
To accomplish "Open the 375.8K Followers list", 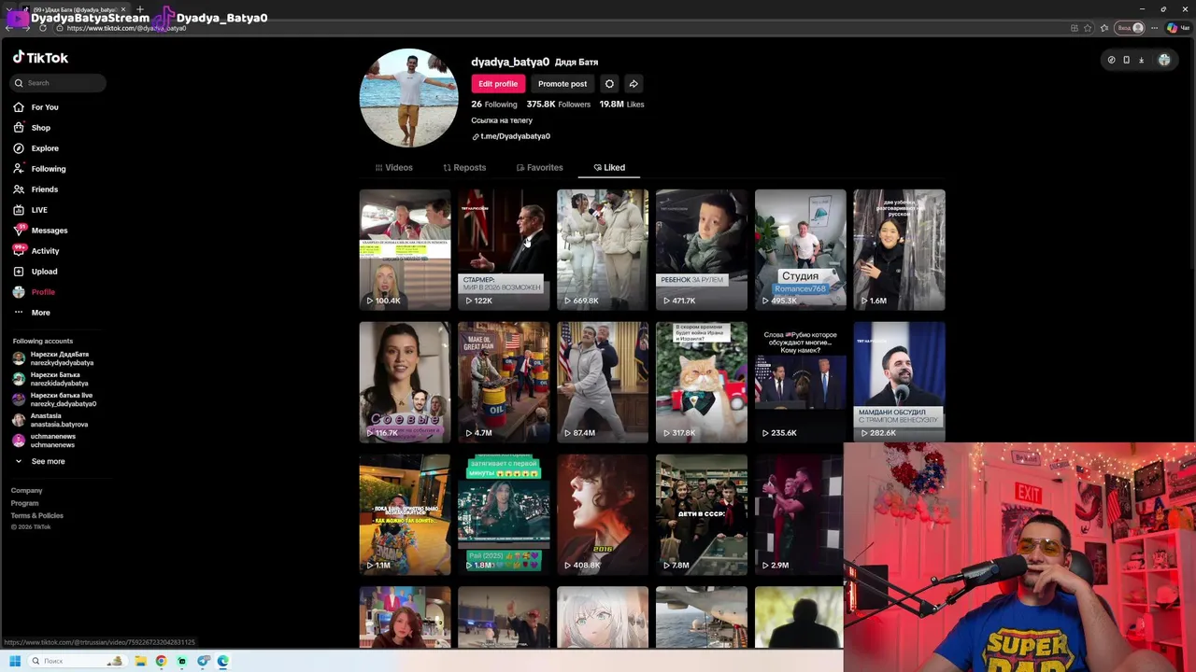I will [x=559, y=105].
